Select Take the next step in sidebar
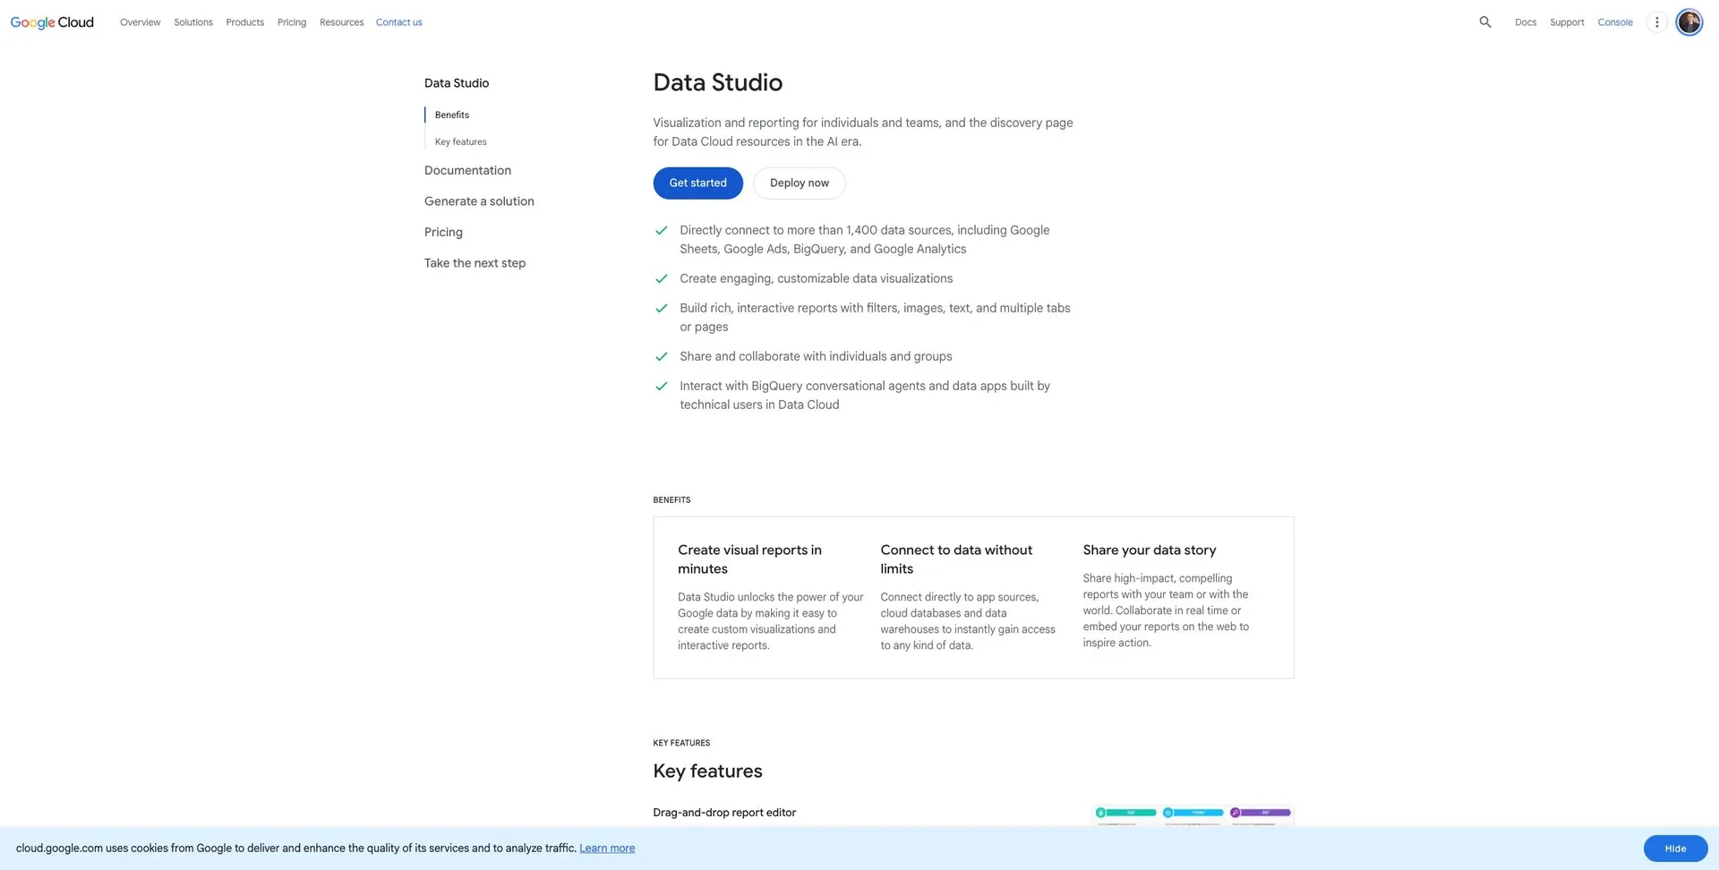The width and height of the screenshot is (1719, 870). tap(475, 263)
